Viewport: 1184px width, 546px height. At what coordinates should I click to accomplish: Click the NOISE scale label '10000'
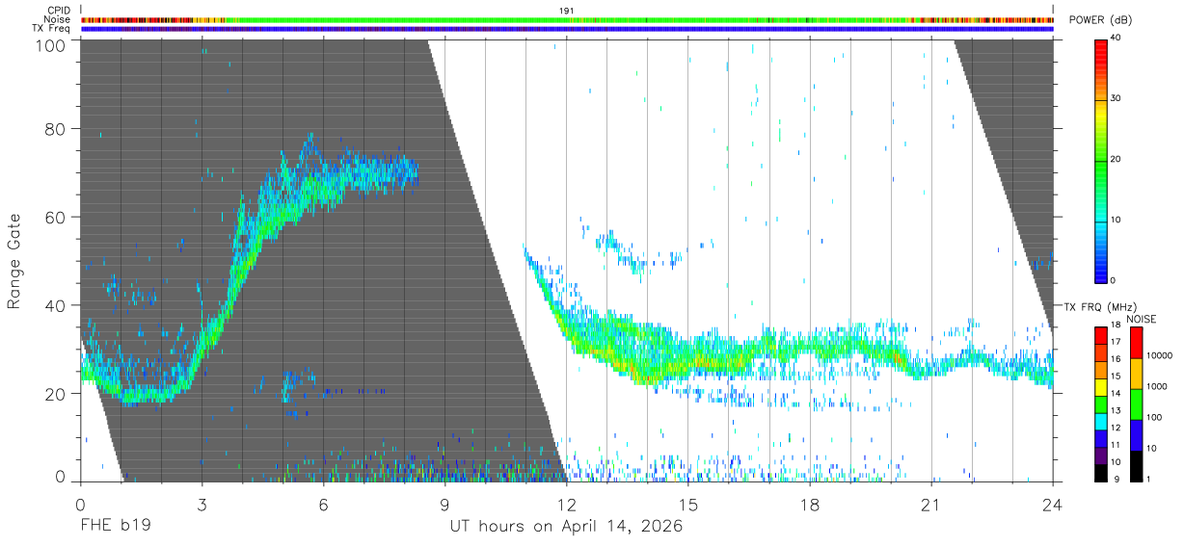coord(1159,356)
